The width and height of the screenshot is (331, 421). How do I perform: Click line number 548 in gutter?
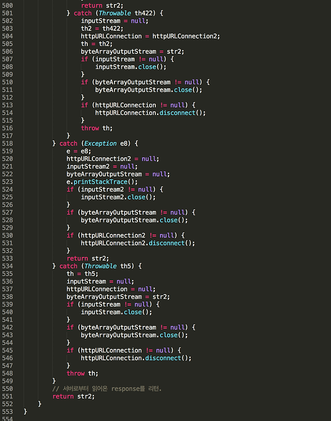point(7,374)
